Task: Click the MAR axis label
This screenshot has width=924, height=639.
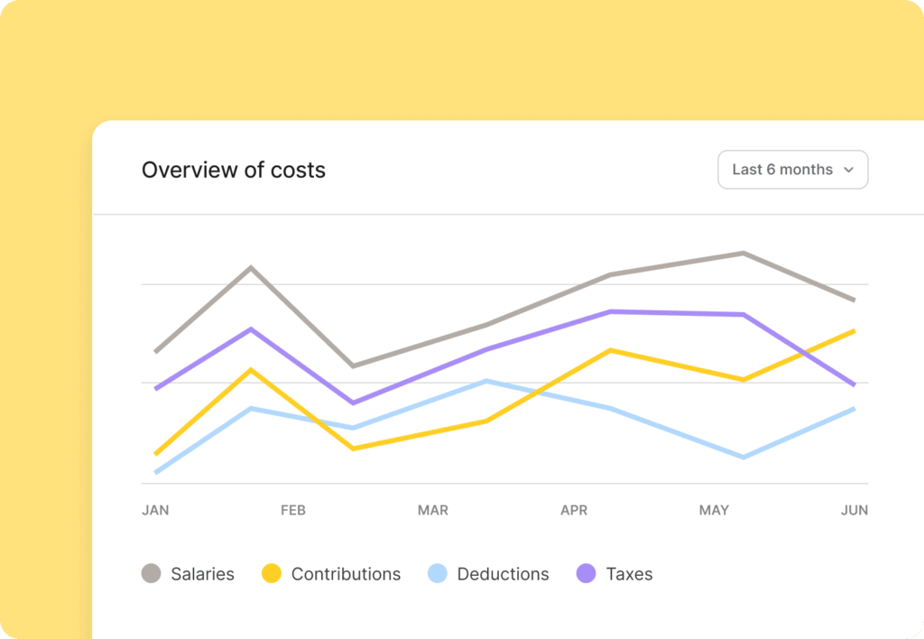Action: pos(433,511)
